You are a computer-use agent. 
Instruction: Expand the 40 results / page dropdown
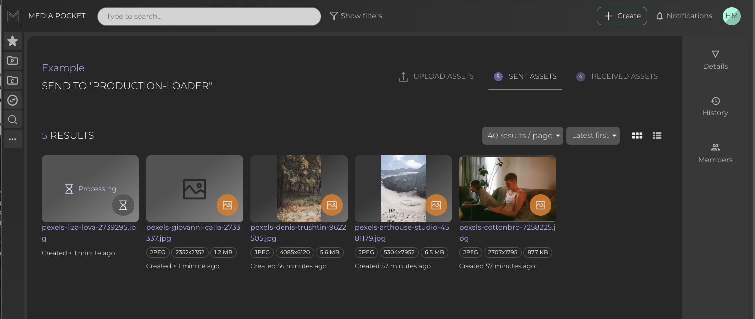[522, 136]
